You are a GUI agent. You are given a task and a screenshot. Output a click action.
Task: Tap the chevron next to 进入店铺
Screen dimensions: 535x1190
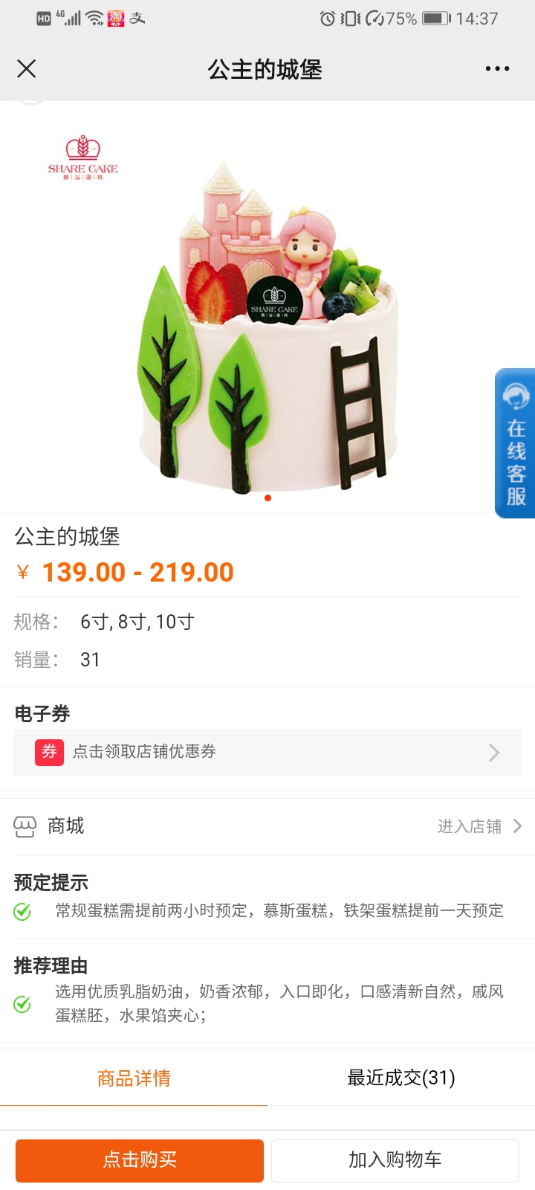coord(518,826)
